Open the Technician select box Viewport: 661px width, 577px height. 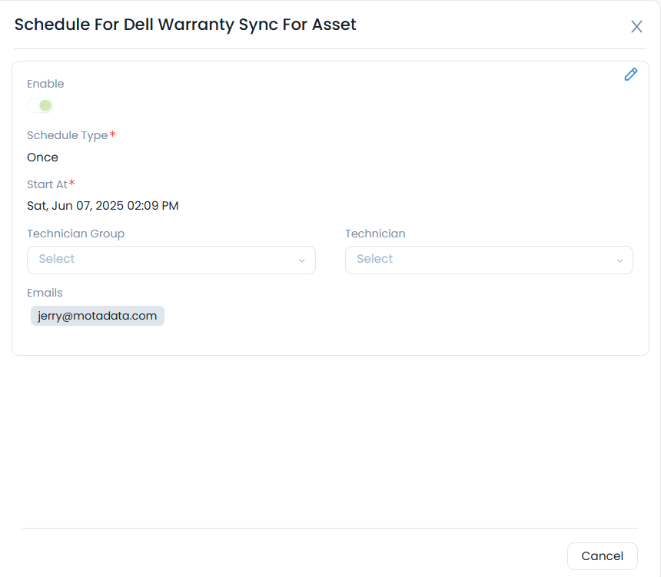click(480, 260)
